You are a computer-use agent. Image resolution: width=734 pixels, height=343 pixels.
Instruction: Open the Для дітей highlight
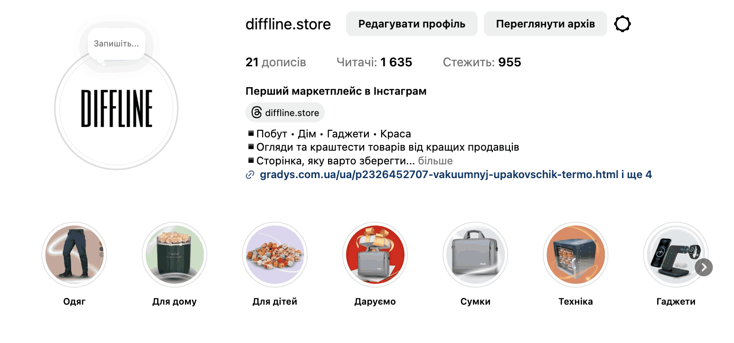(x=275, y=254)
